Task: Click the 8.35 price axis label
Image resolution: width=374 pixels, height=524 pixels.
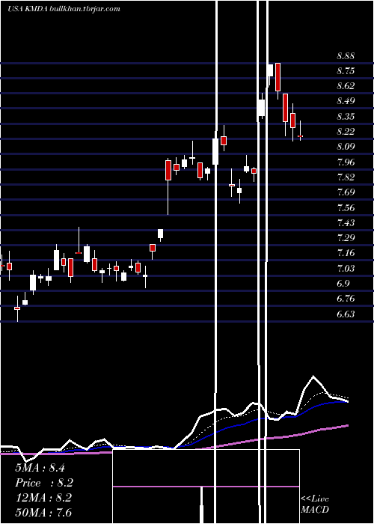Action: (x=346, y=116)
